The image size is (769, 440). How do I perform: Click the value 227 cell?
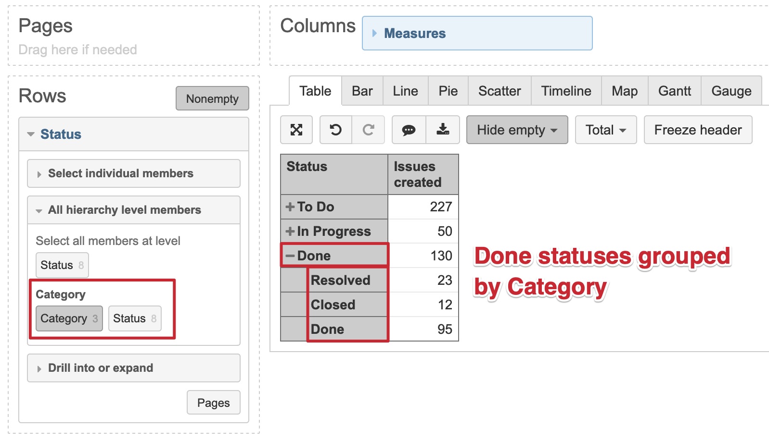423,207
